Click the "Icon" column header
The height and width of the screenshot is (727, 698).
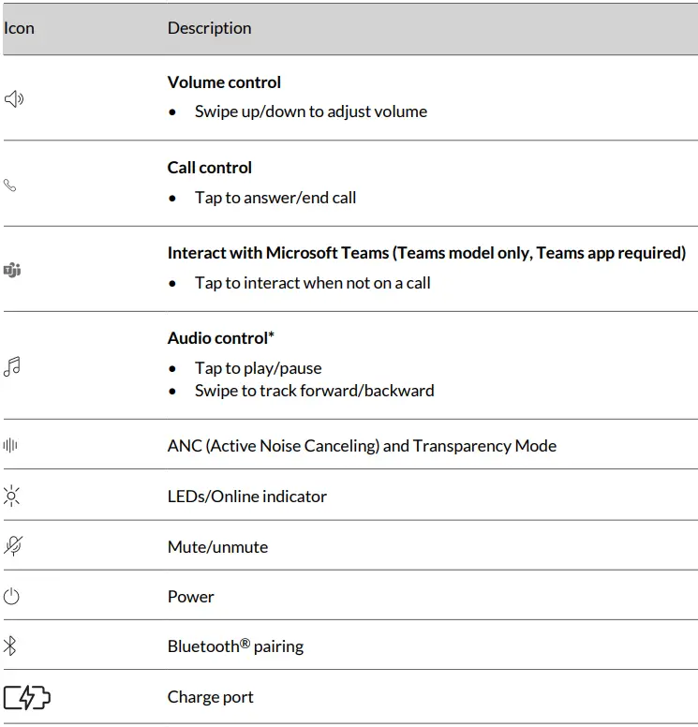pyautogui.click(x=19, y=28)
